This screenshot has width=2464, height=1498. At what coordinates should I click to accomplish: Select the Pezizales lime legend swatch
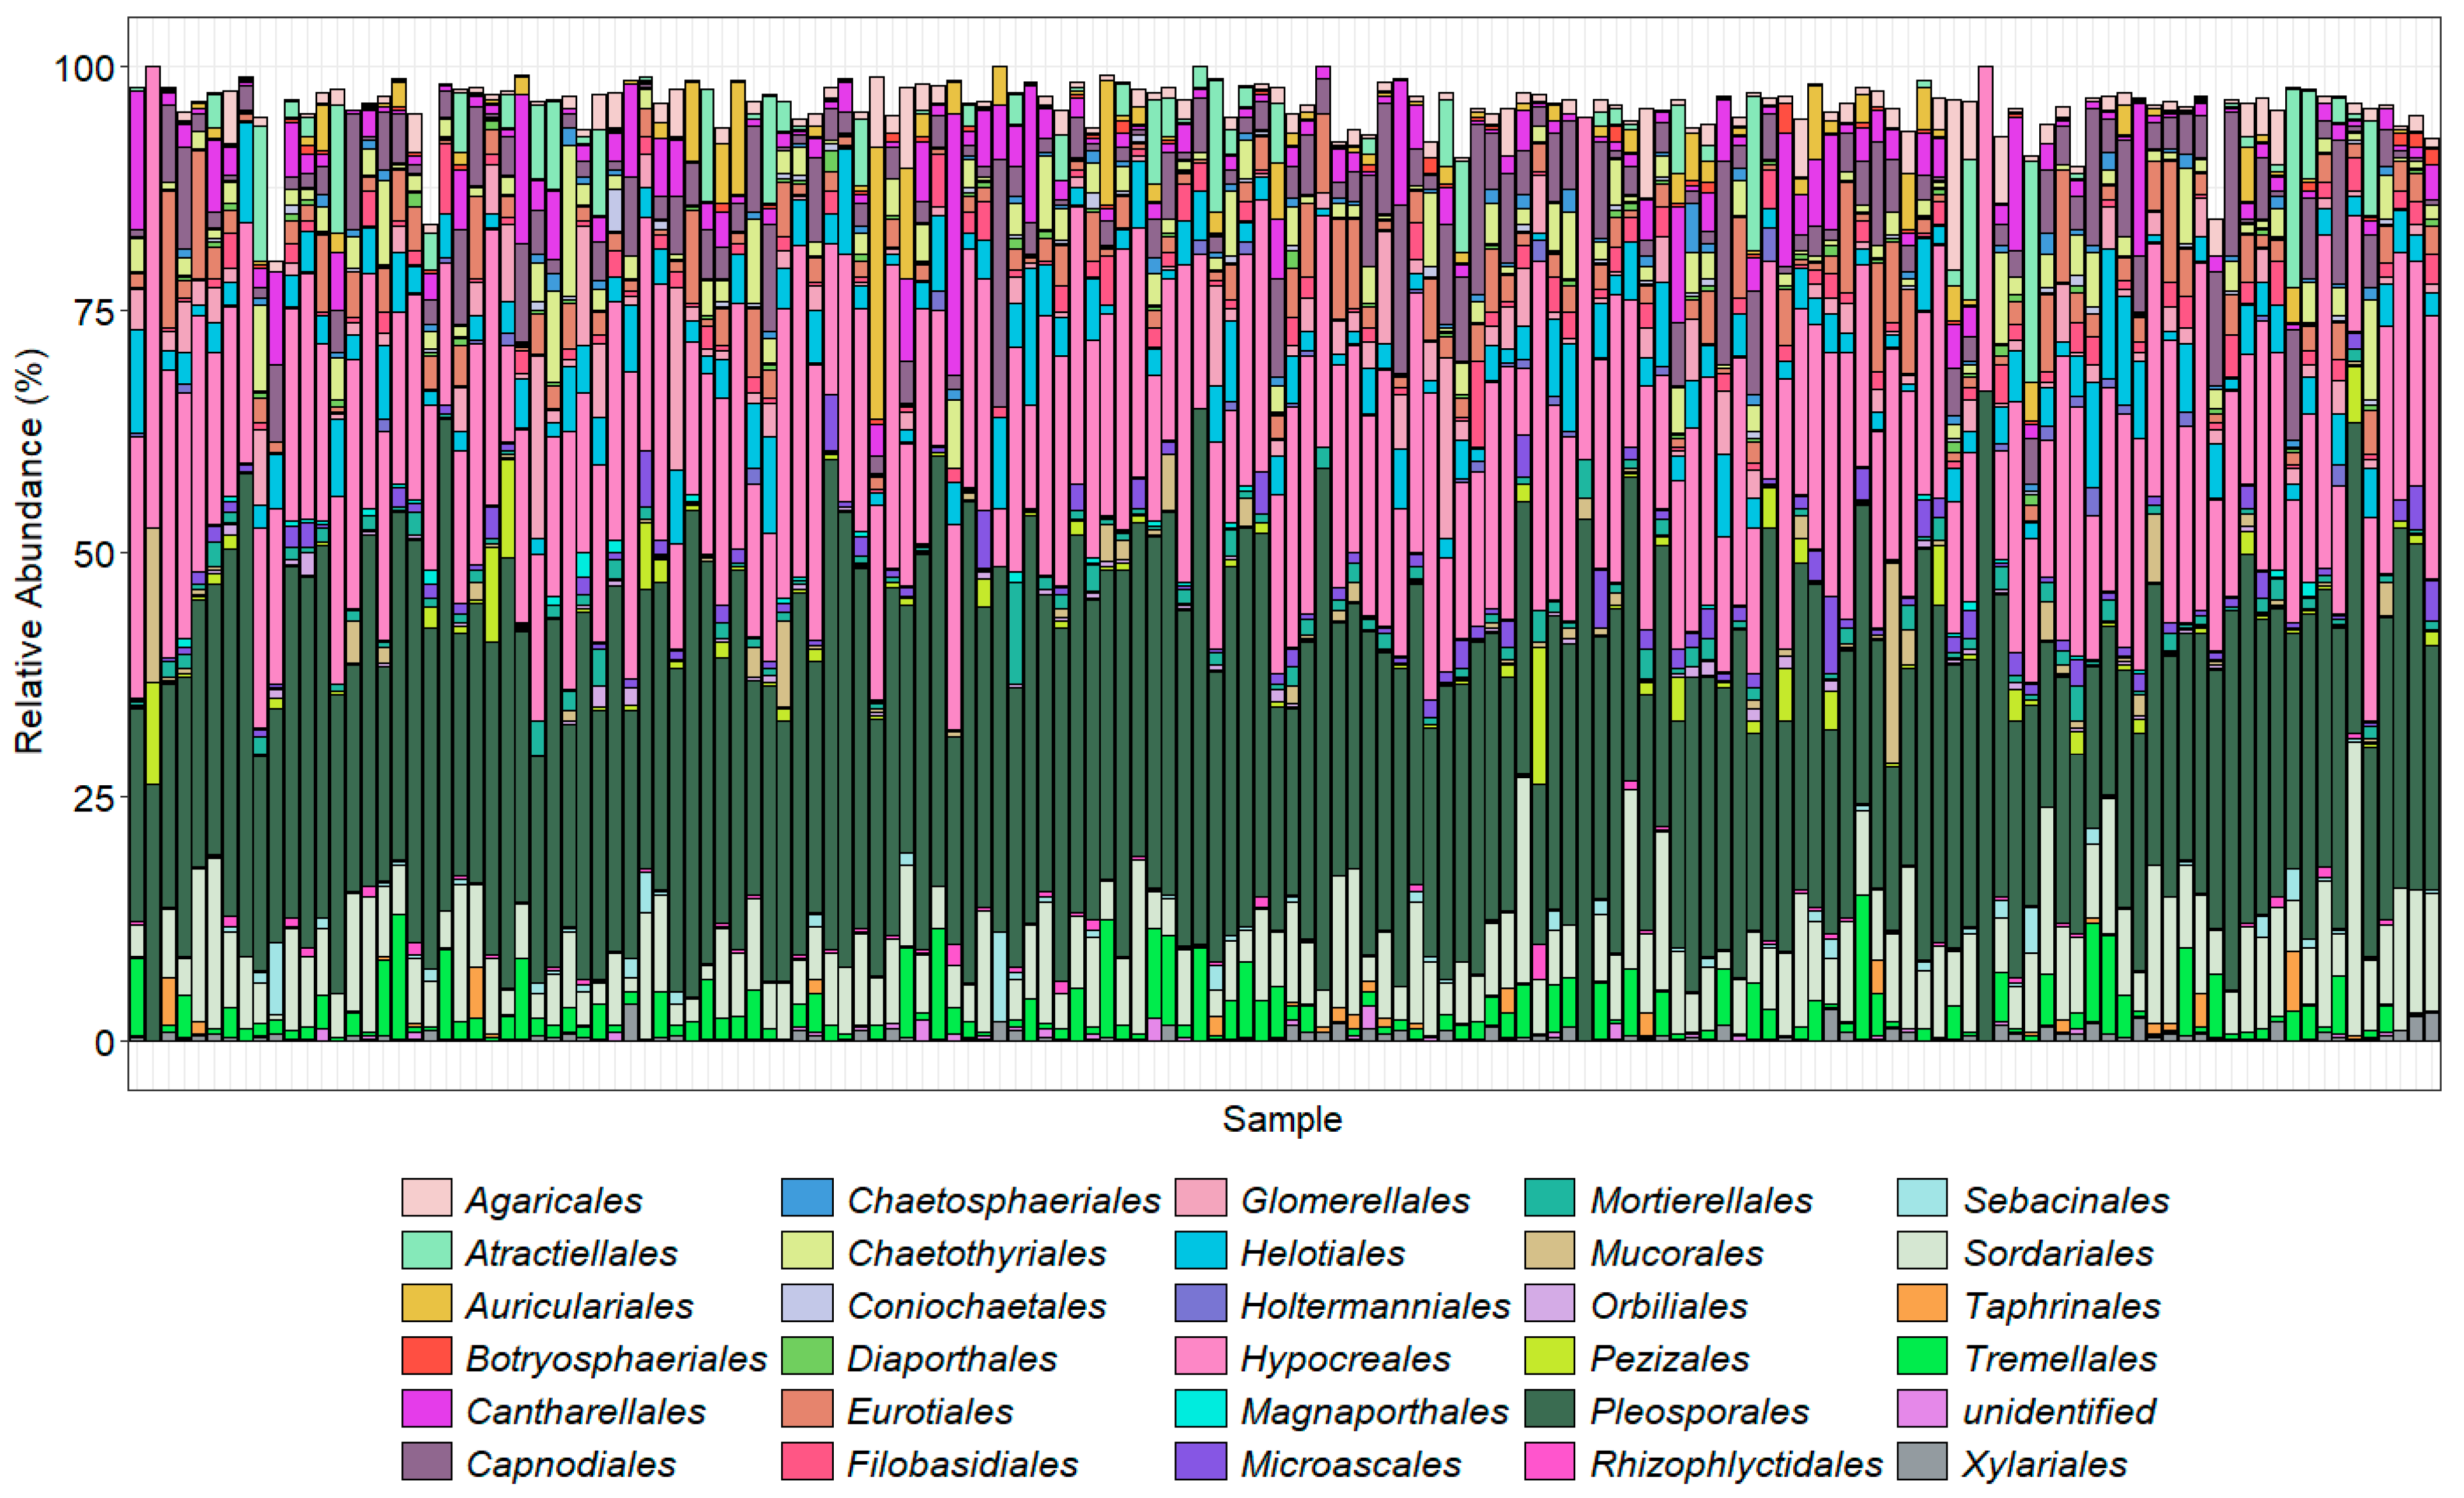pos(1551,1356)
